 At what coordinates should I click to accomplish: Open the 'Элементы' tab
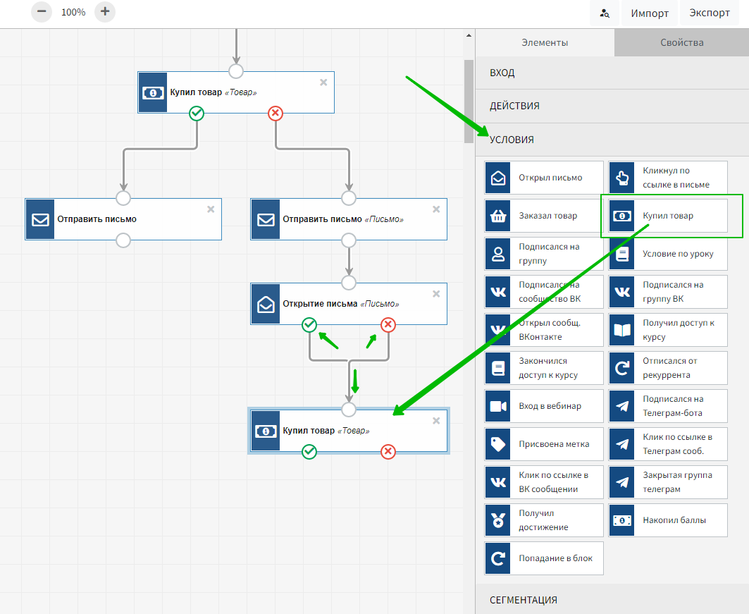click(545, 42)
